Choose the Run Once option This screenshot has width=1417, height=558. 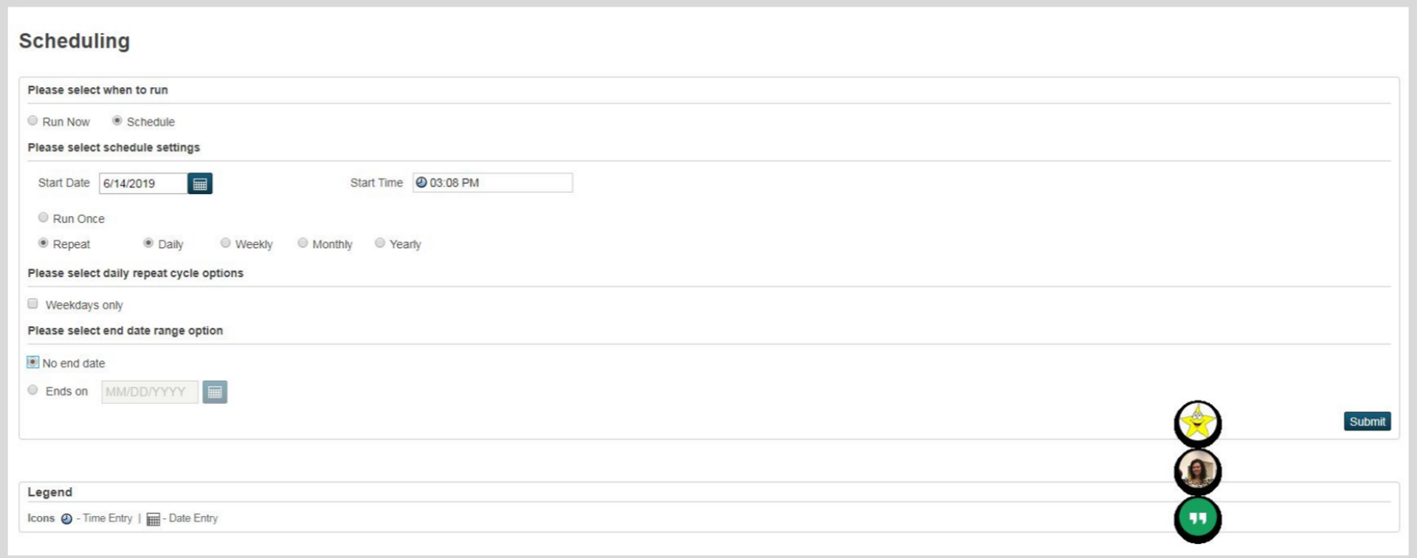(x=44, y=218)
